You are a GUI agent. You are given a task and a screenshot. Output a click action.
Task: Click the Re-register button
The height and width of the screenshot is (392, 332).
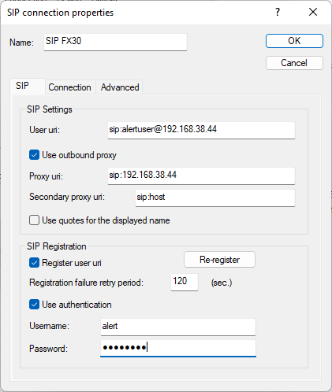click(x=219, y=260)
